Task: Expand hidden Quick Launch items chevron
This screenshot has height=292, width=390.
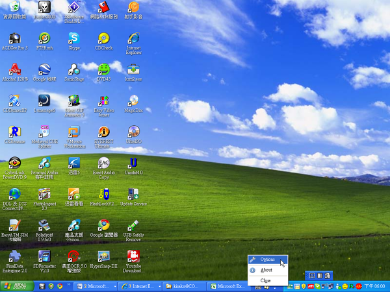Action: (69, 285)
